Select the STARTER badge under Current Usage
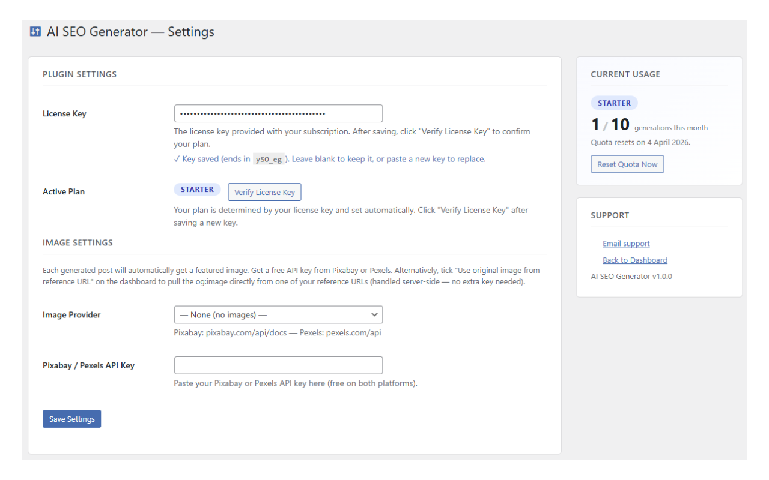 point(614,103)
